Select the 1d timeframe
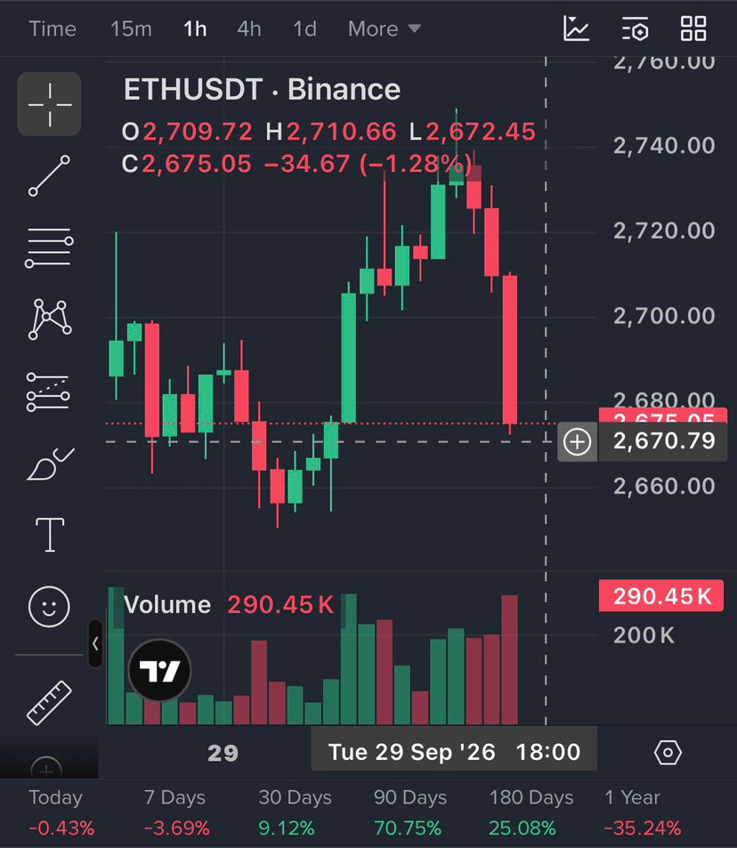737x848 pixels. pos(304,28)
